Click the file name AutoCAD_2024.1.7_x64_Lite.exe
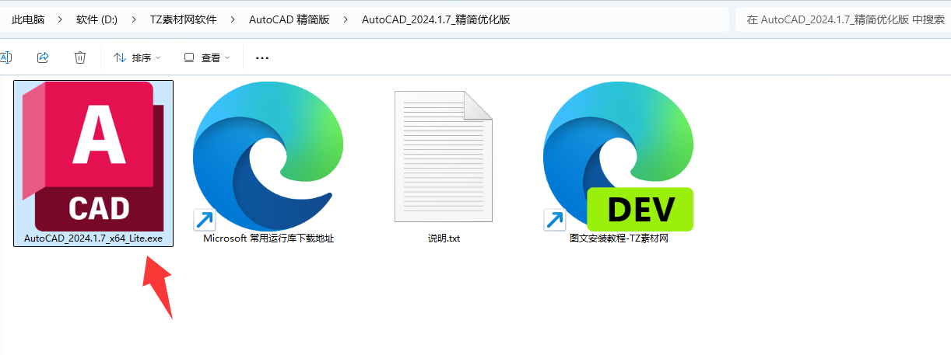Viewport: 951px width, 355px height. 93,238
